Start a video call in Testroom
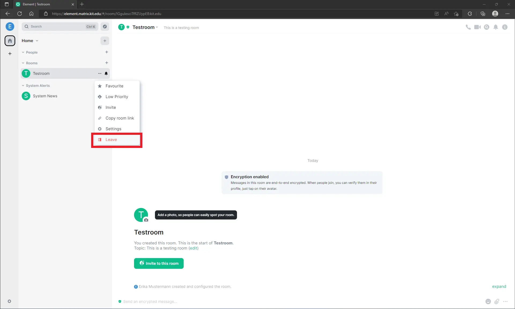 477,27
